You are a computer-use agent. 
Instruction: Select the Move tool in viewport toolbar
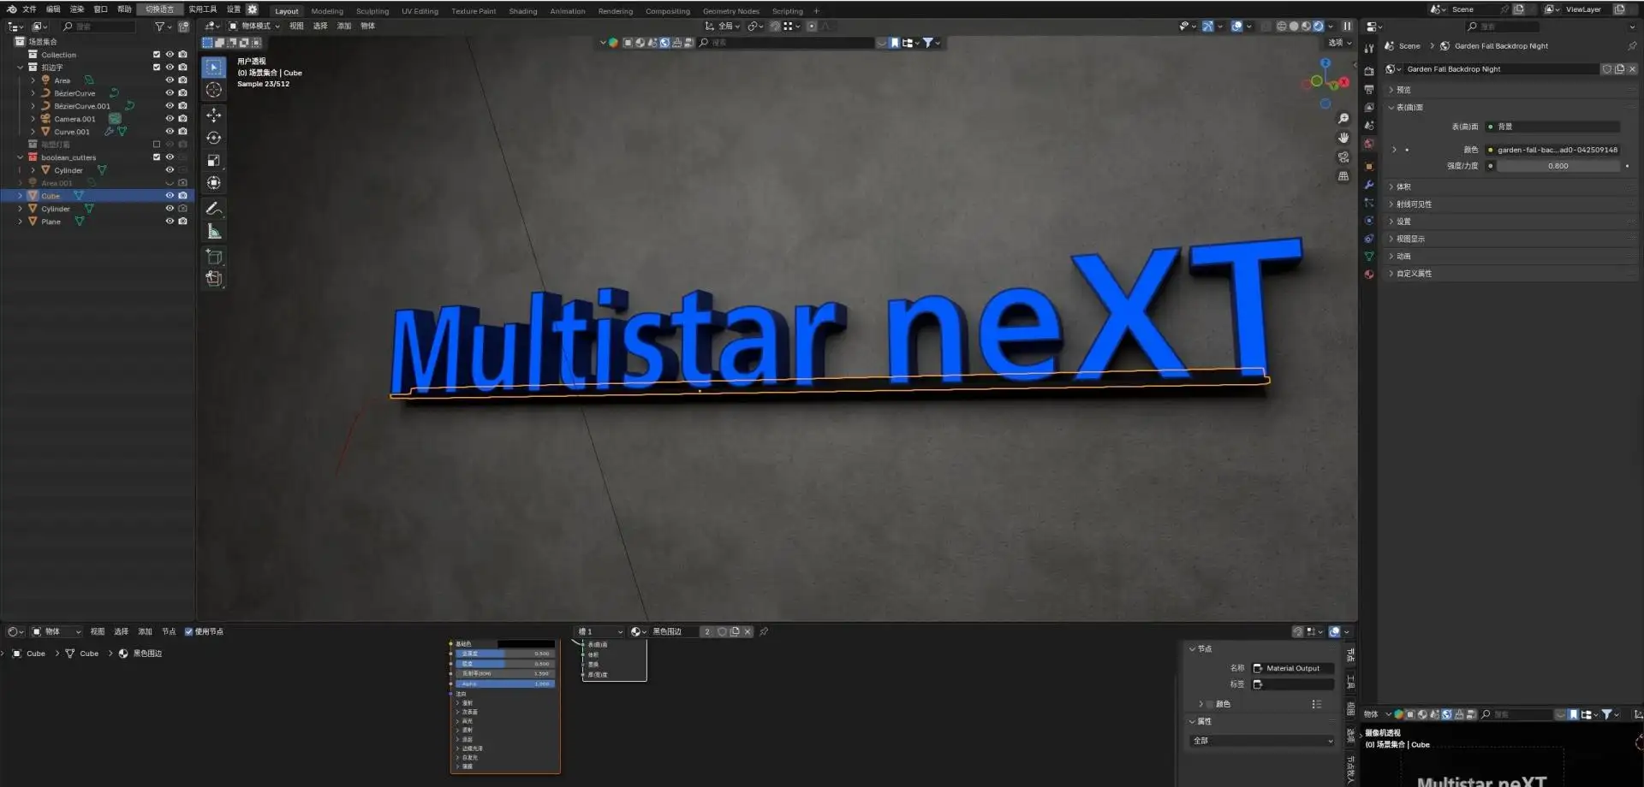214,115
